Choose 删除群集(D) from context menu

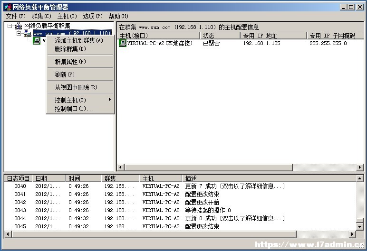(80, 49)
